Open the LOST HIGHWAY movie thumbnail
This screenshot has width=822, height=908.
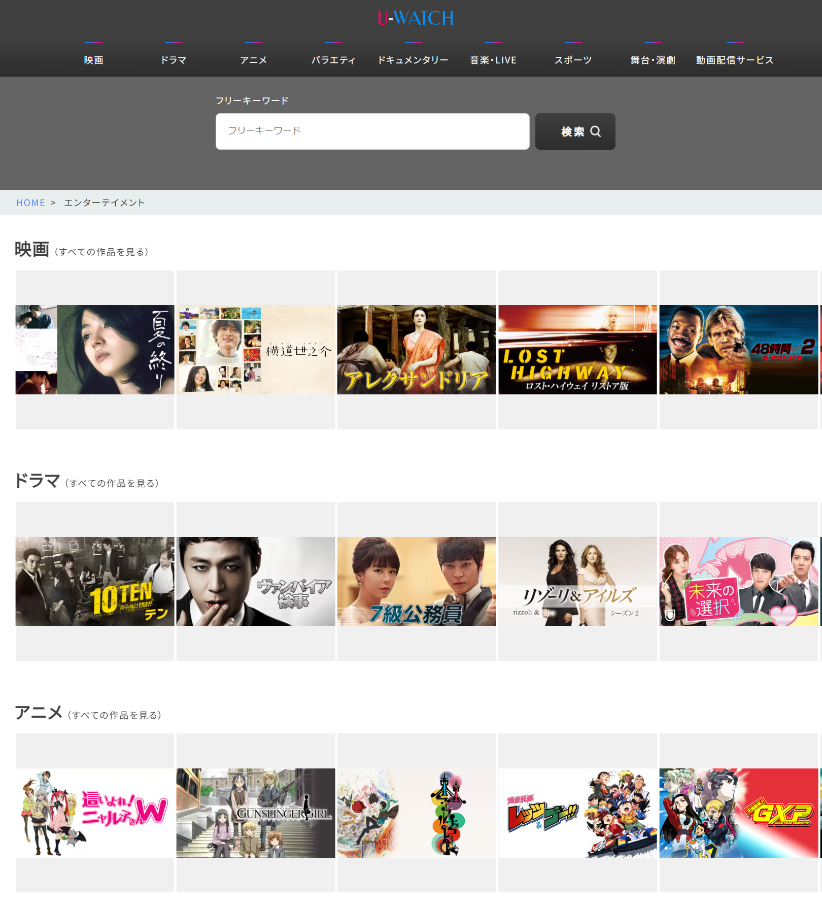click(577, 350)
